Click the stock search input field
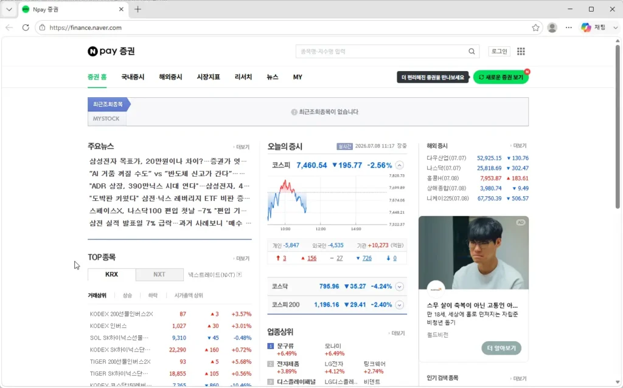The width and height of the screenshot is (623, 388). coord(381,51)
